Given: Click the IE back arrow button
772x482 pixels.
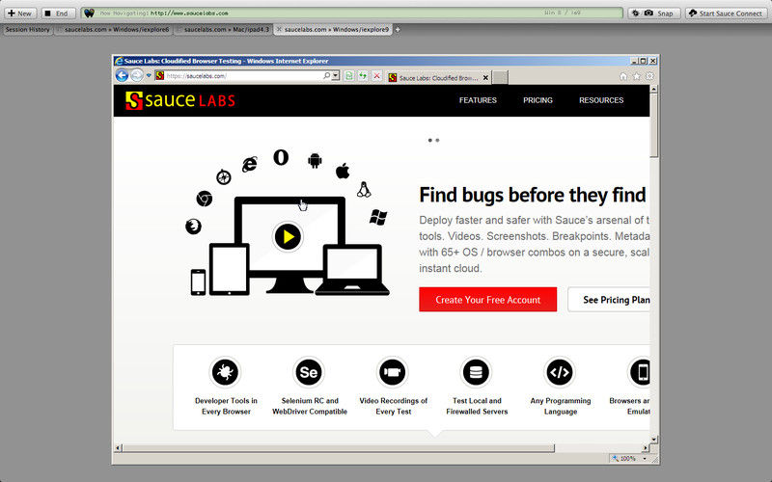Looking at the screenshot, I should point(122,75).
